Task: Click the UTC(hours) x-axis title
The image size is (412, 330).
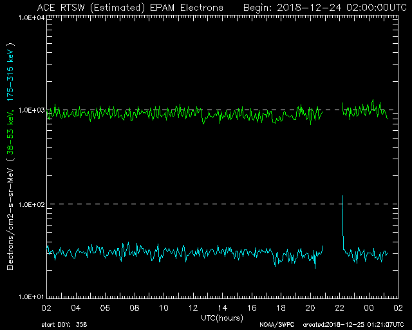Action: (x=221, y=318)
